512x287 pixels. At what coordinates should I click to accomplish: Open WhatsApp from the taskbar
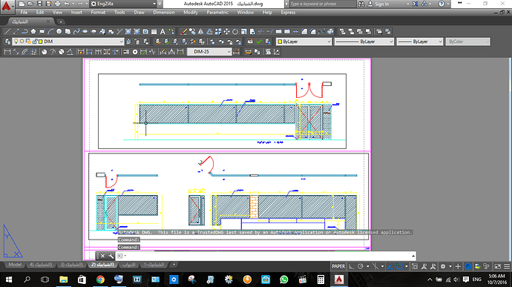click(283, 280)
